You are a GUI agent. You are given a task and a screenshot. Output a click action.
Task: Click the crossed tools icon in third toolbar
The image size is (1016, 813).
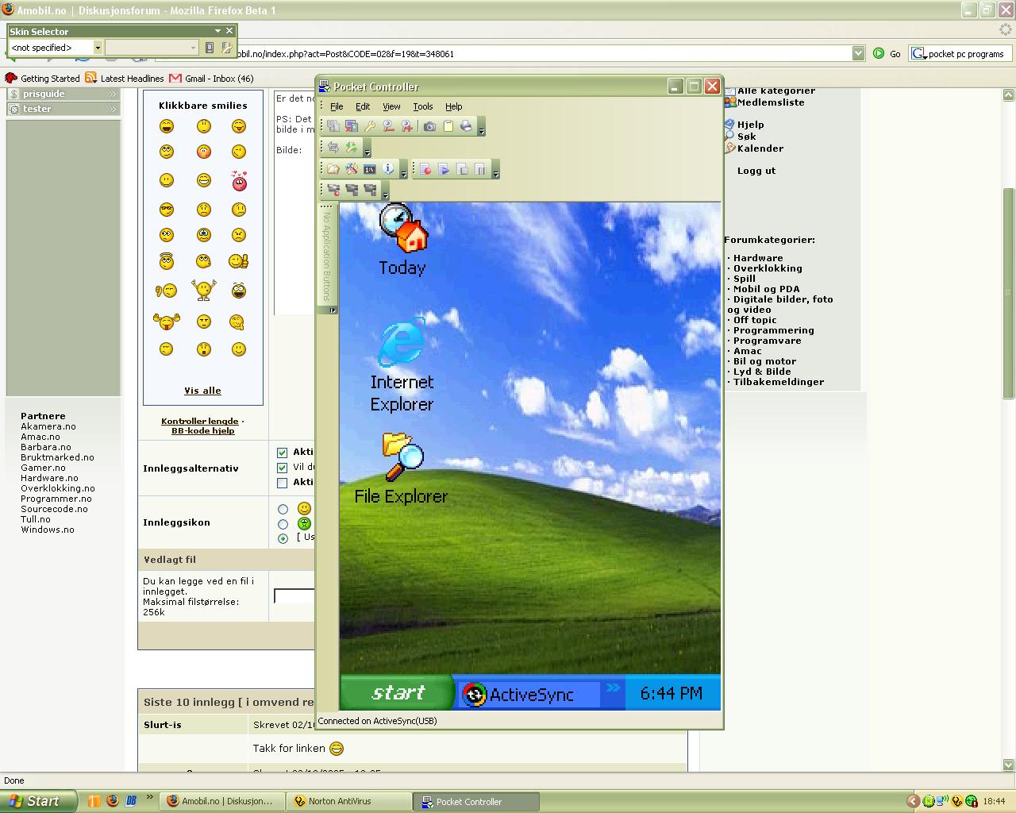352,168
